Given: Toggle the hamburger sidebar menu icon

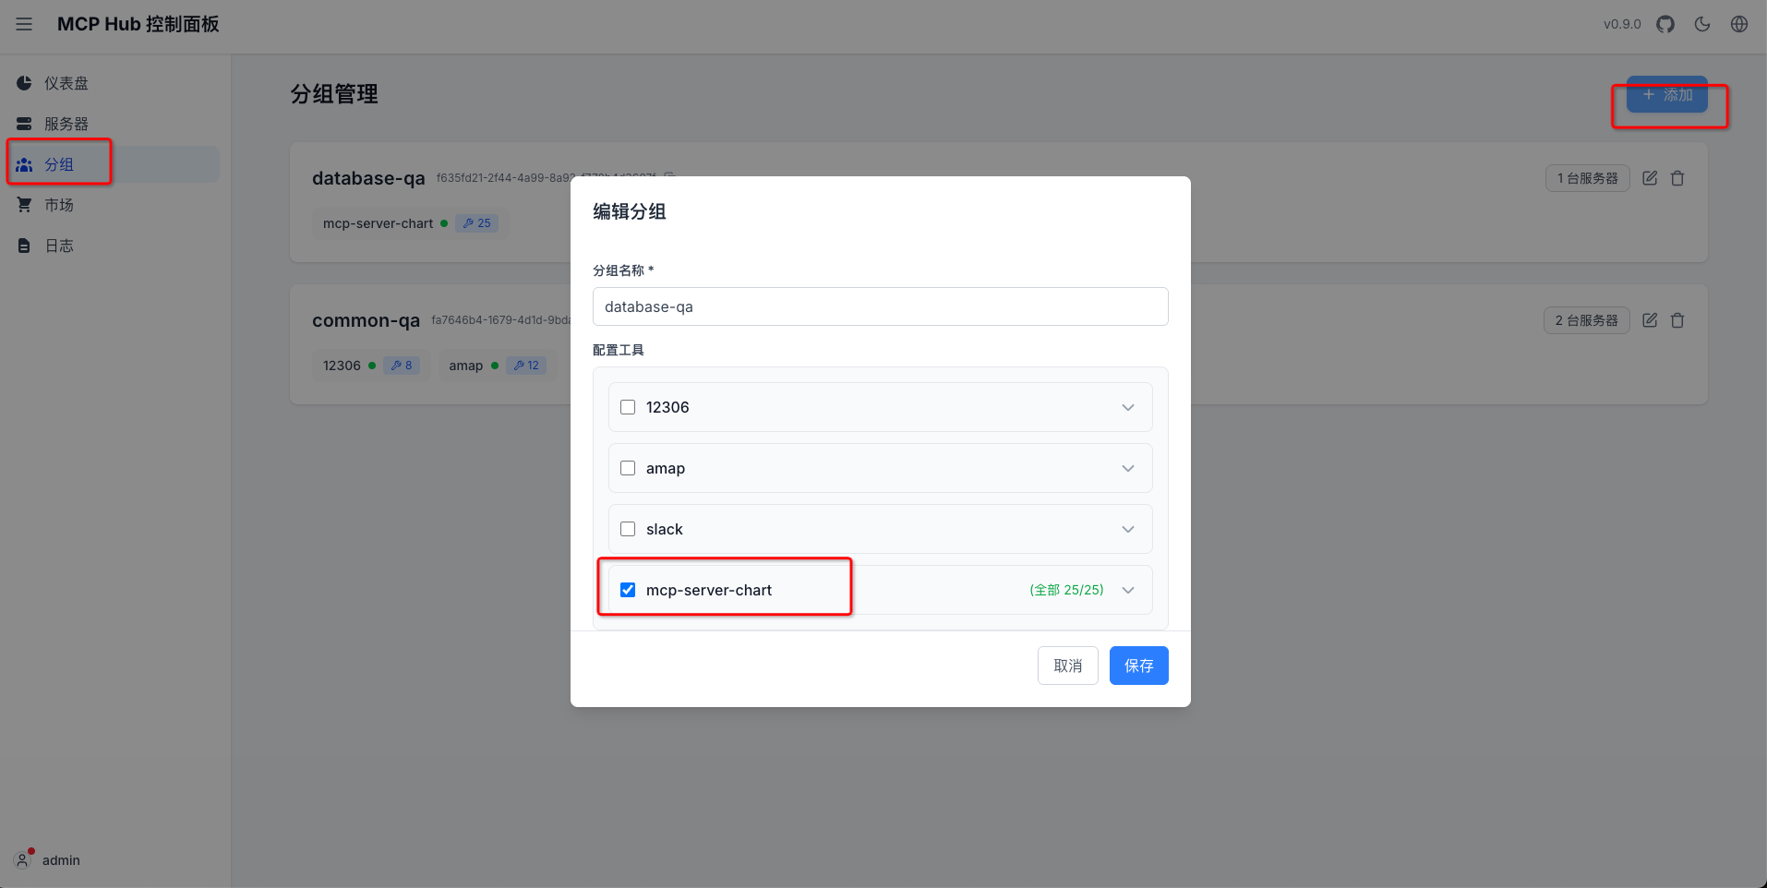Looking at the screenshot, I should (24, 24).
